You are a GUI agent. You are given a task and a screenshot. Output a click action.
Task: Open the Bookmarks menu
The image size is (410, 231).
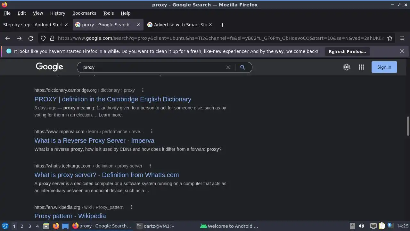click(x=84, y=13)
